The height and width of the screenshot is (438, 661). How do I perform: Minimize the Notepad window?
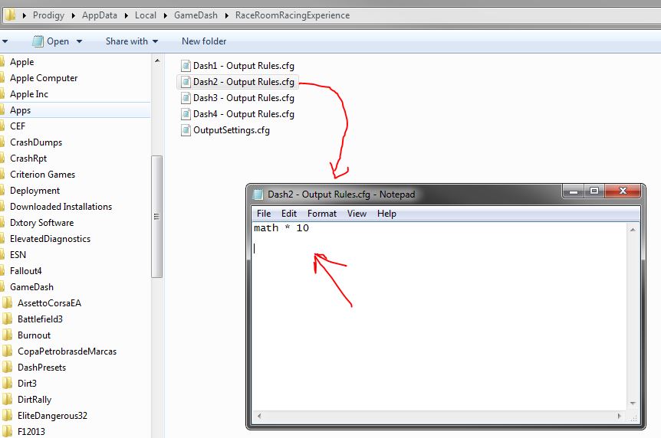[574, 191]
